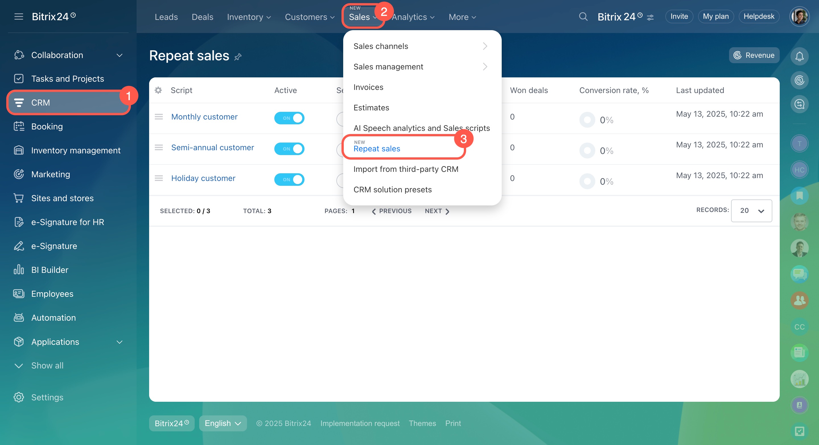Click the hamburger menu icon beside Bitrix24

coord(19,17)
